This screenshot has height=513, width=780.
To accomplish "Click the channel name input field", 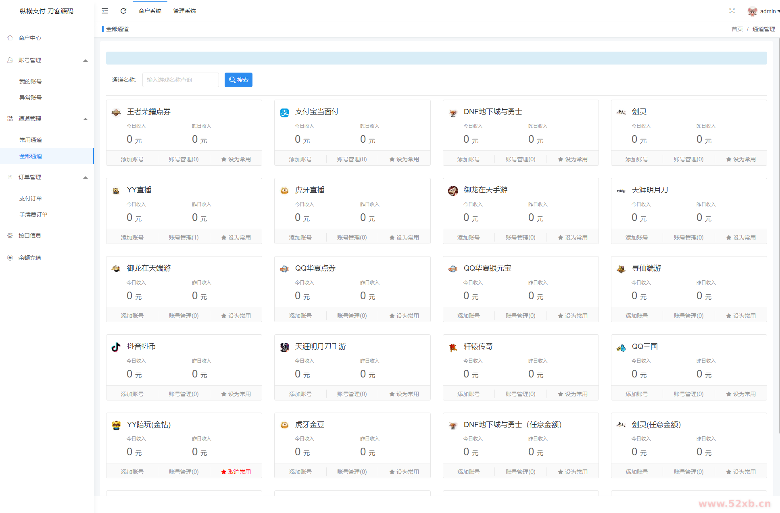I will tap(180, 79).
